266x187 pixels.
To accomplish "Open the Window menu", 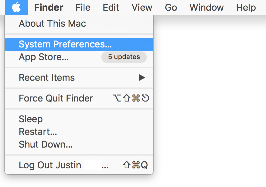I will 207,7.
